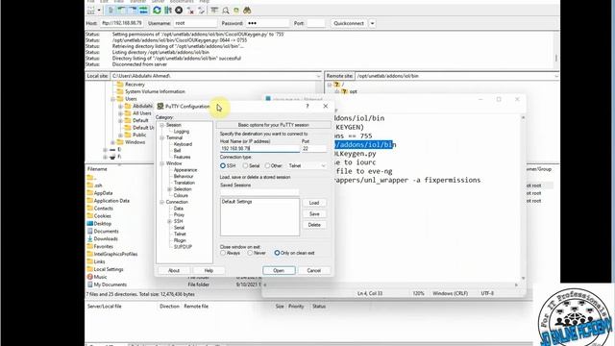The height and width of the screenshot is (346, 615).
Task: Select Rlogin in PuTTY category tree
Action: pos(180,240)
